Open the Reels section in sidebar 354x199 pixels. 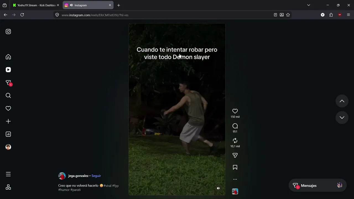8,70
